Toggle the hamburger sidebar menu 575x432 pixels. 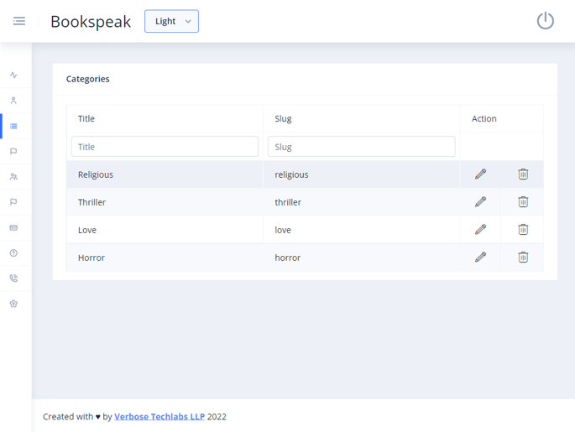coord(19,21)
